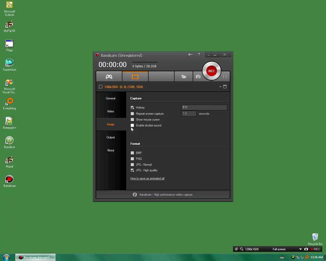Screen dimensions: 326x261
Task: Open How to save as animated gif link
Action: coord(147,178)
